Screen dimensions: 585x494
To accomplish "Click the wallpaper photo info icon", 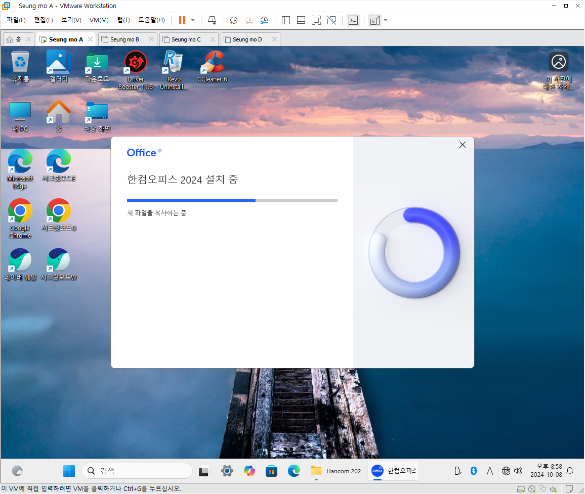I will 559,71.
